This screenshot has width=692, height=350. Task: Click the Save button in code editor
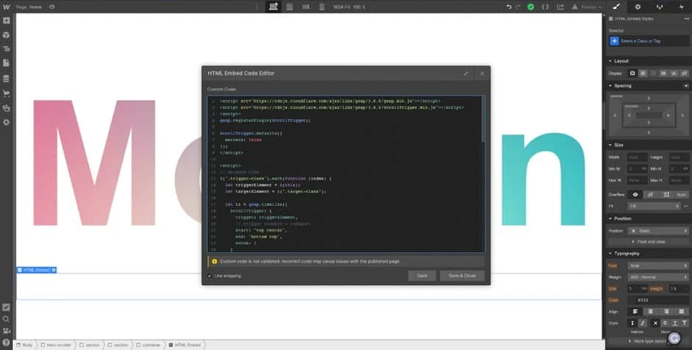coord(422,276)
